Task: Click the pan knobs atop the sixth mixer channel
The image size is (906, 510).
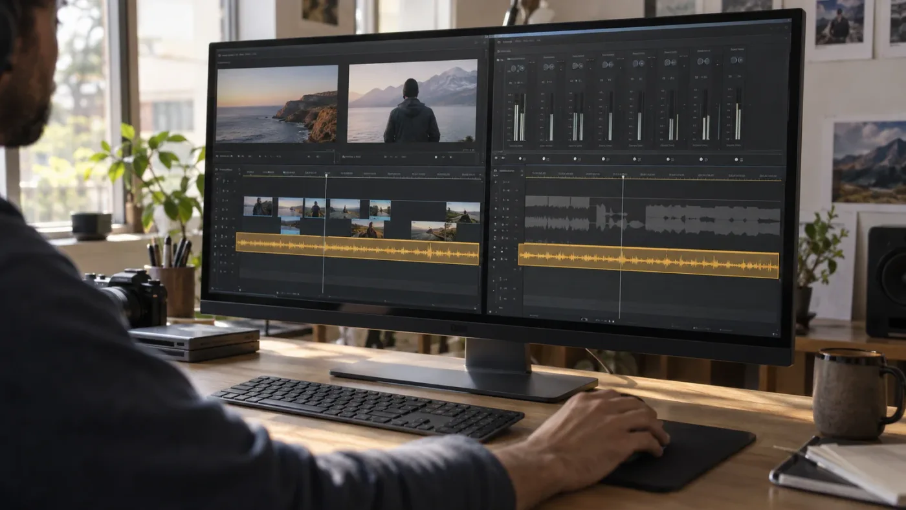Action: click(670, 62)
